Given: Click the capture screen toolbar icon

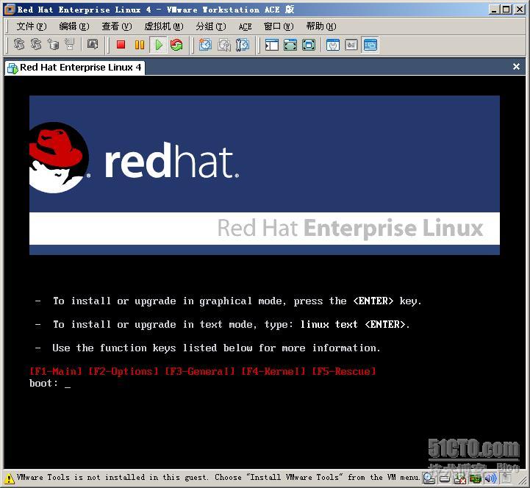Looking at the screenshot, I should tap(93, 44).
